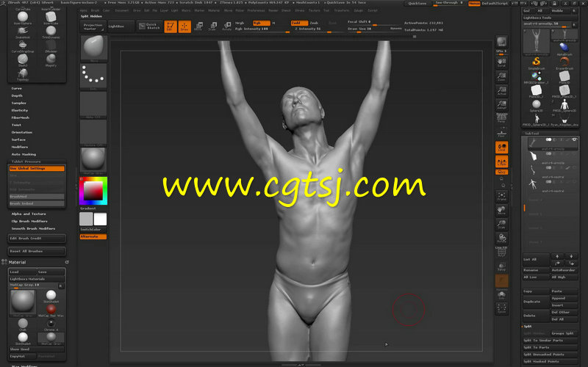Screen dimensions: 588x367
Task: Adjust the Draw Size slider
Action: 374,29
